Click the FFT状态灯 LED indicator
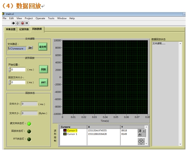Screen dimensions: 186x150 [29, 139]
